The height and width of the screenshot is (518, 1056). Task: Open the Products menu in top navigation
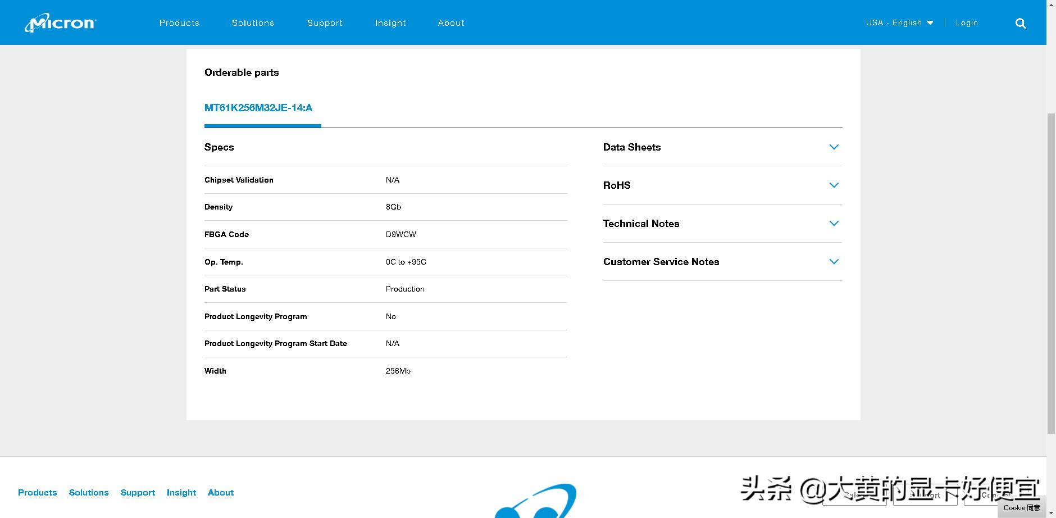point(179,23)
